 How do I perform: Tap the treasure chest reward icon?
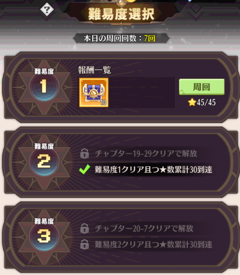(x=94, y=92)
